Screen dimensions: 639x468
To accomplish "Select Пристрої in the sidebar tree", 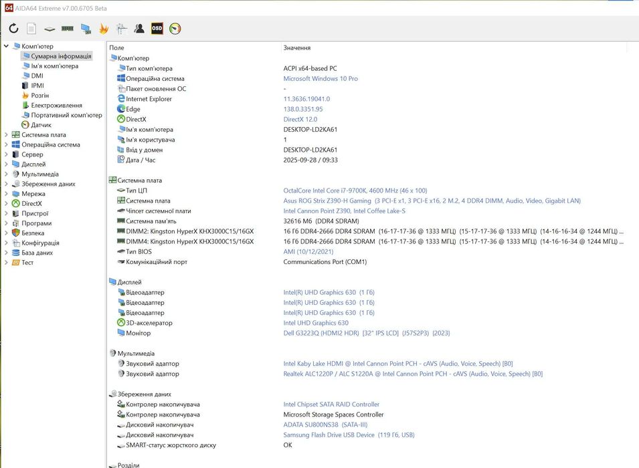I will coord(35,213).
